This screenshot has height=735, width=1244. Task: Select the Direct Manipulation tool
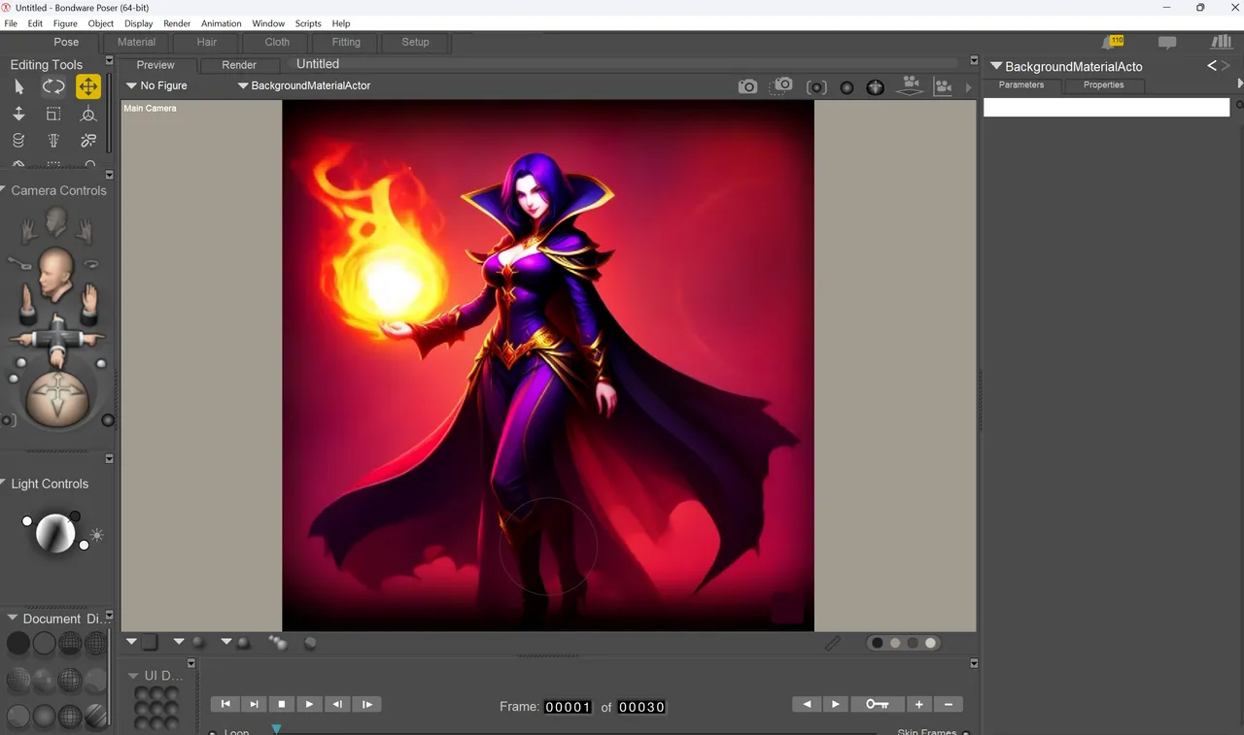88,115
